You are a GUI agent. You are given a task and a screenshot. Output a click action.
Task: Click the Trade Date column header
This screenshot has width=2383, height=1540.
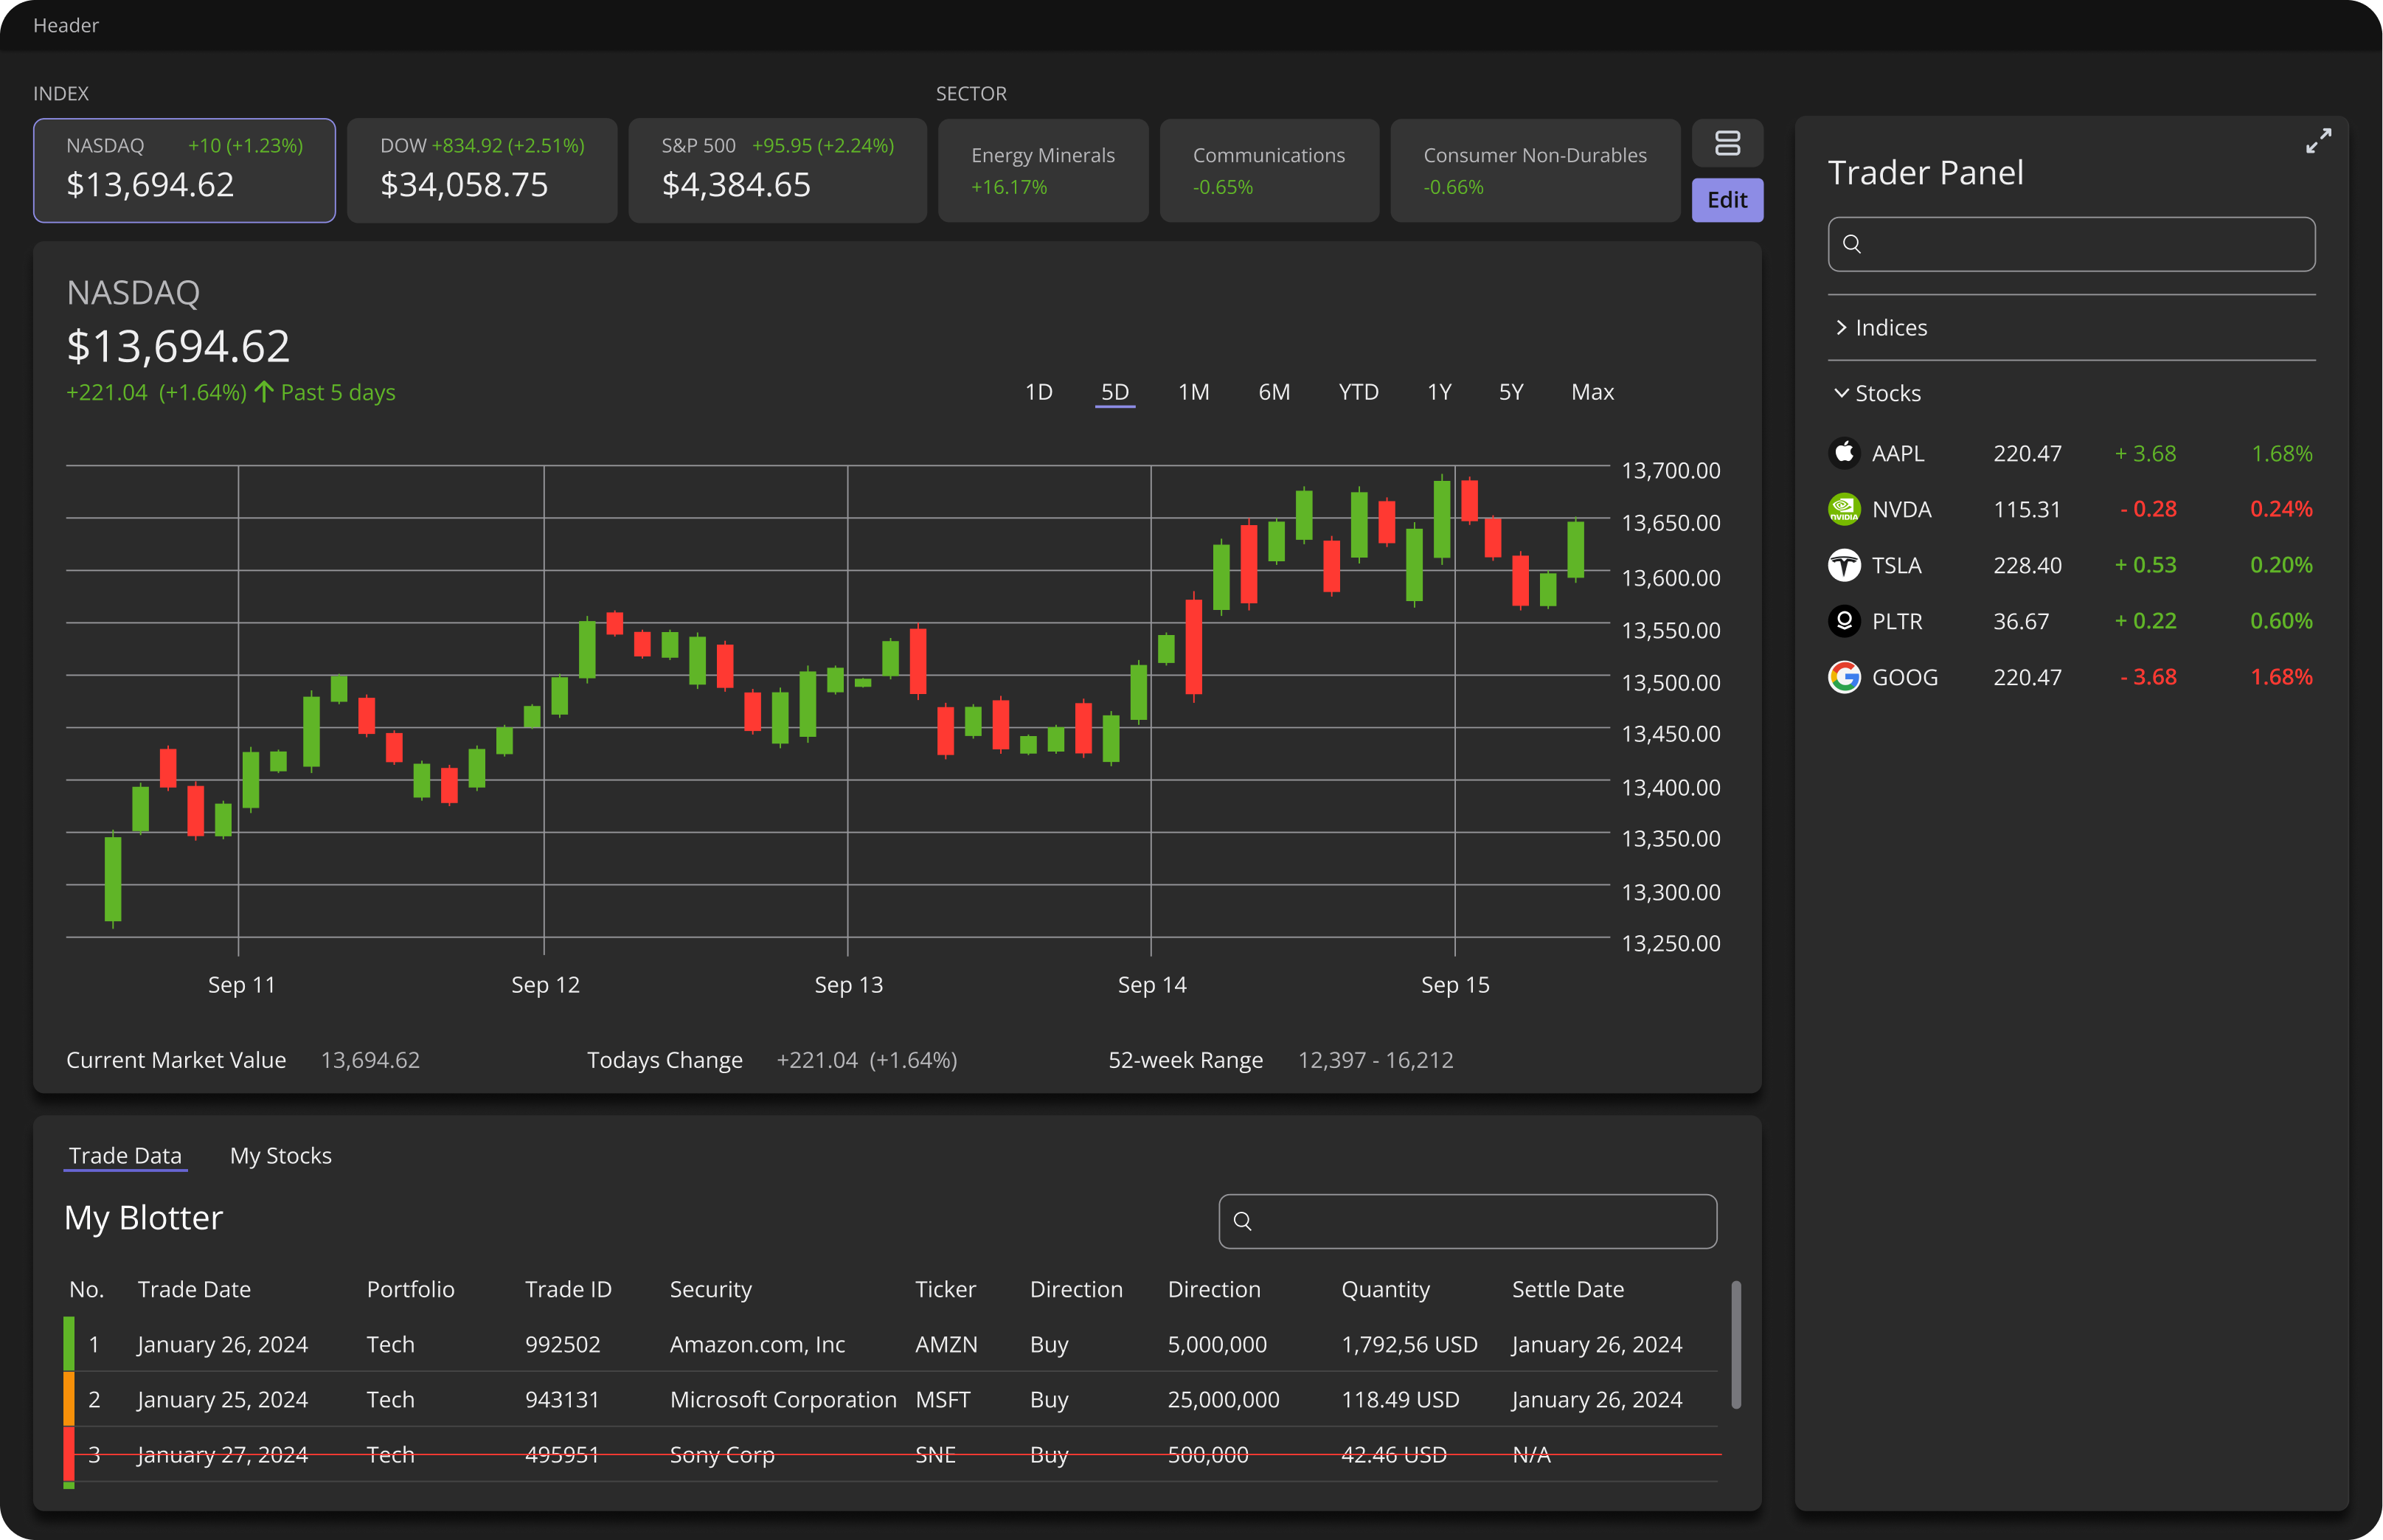(194, 1289)
